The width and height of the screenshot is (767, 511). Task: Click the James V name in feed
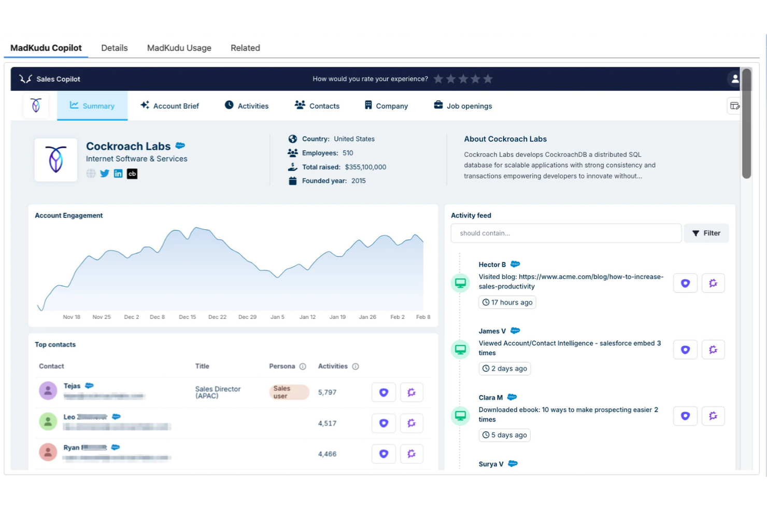[492, 331]
